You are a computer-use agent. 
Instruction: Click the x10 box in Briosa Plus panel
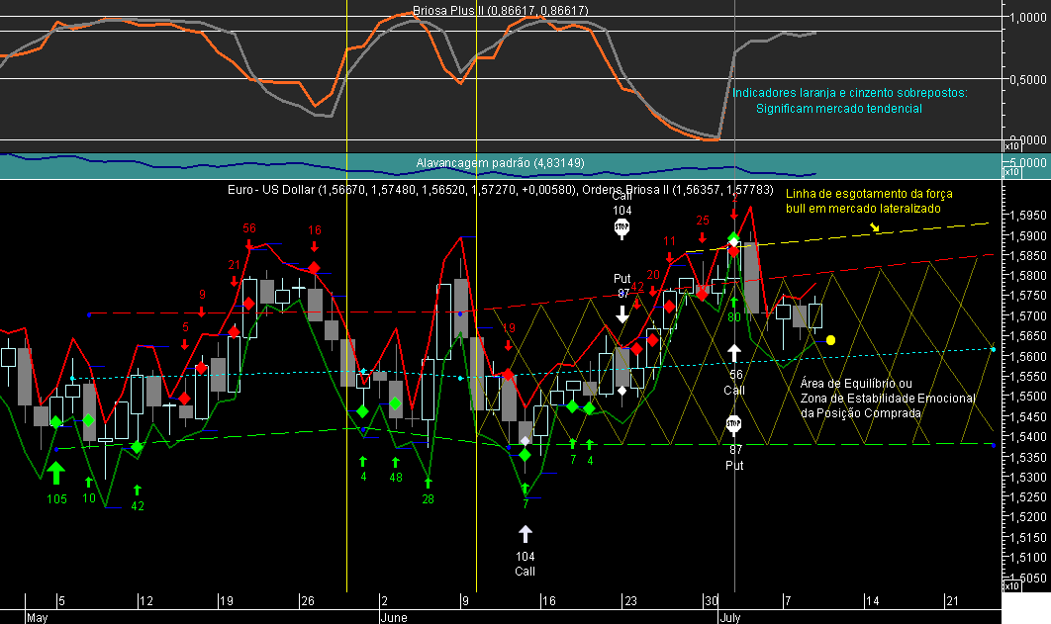(1011, 146)
